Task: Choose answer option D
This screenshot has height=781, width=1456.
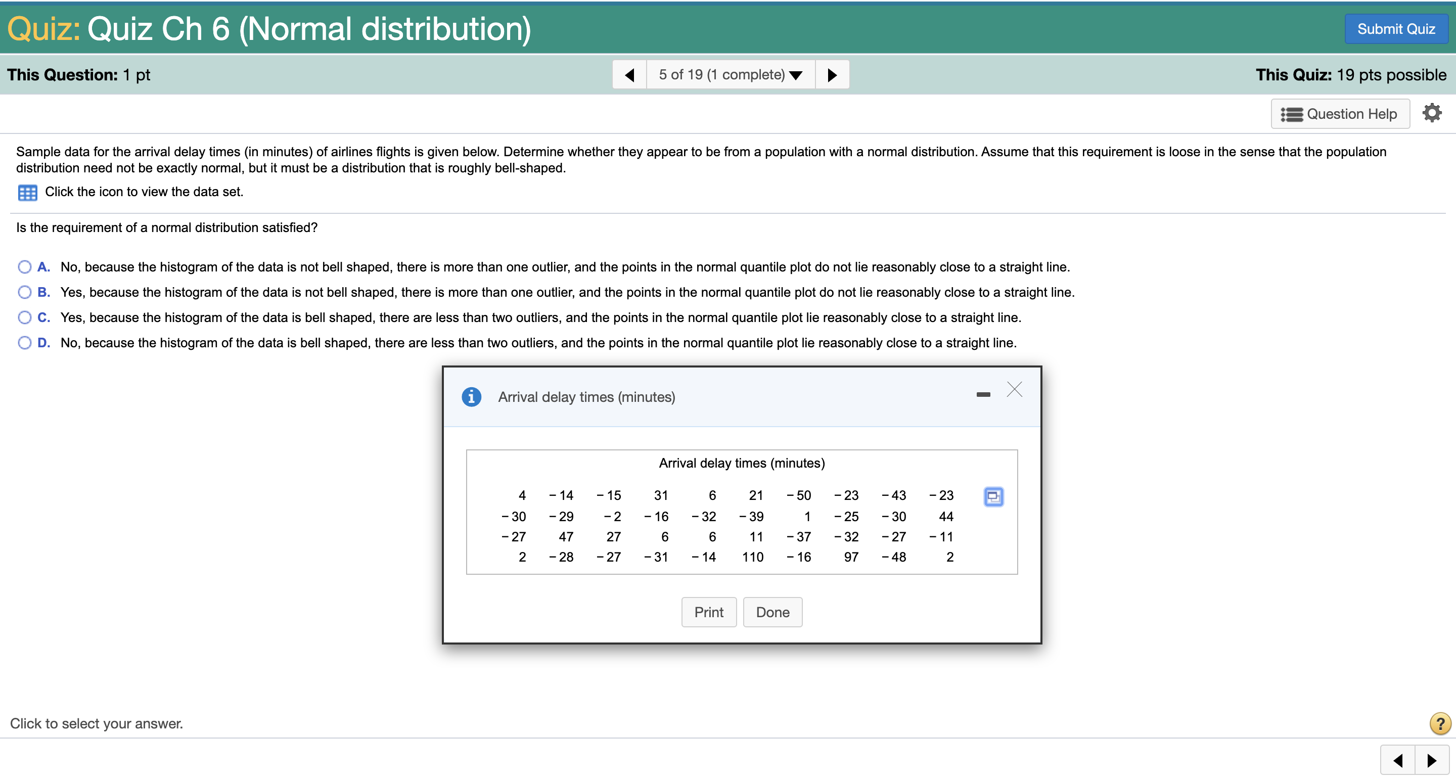Action: [x=25, y=342]
